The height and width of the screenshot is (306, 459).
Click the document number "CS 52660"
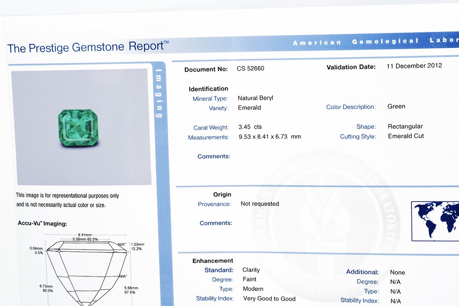click(250, 68)
